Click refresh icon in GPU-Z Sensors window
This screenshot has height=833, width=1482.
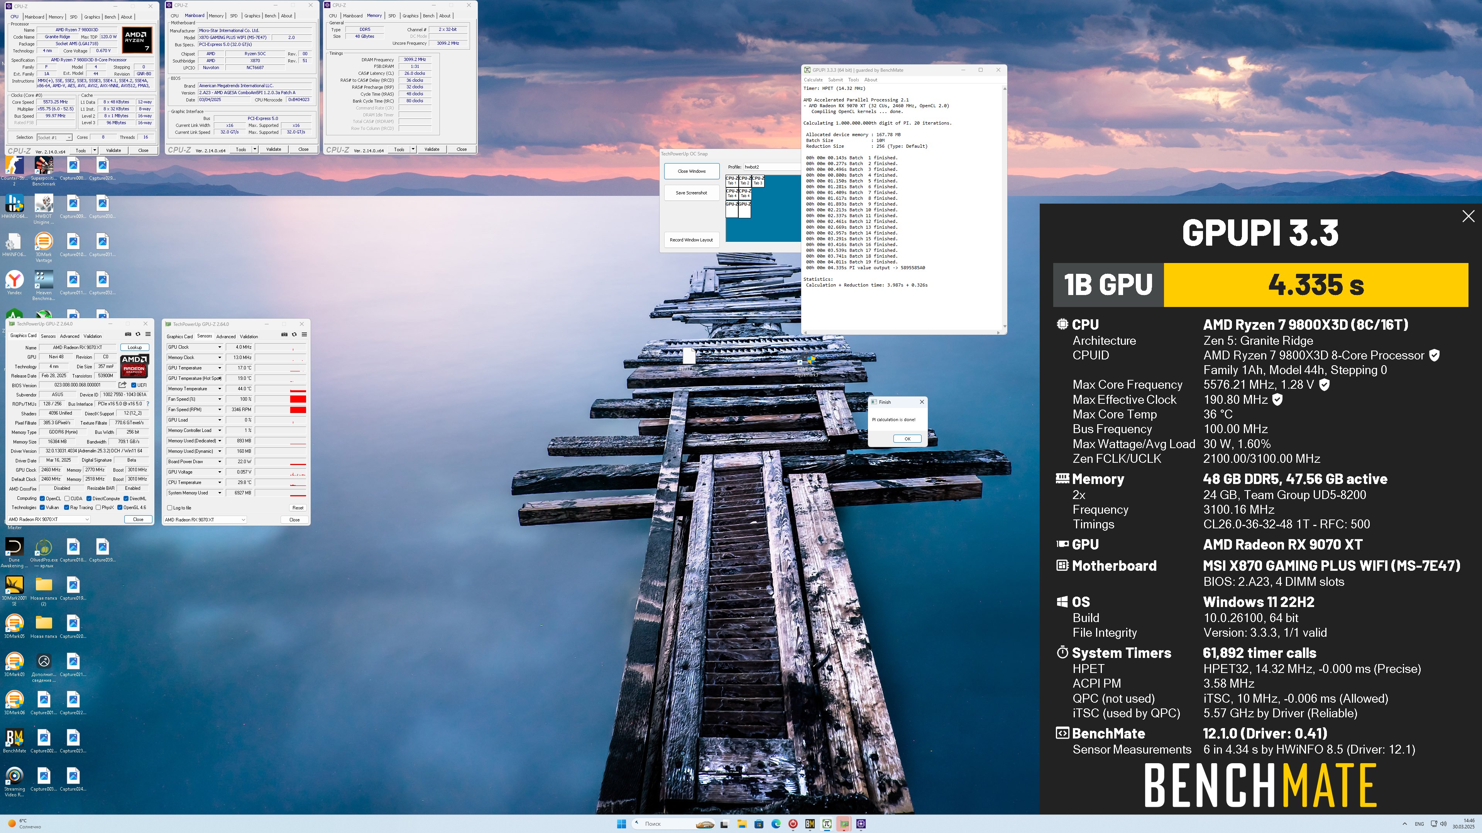294,335
